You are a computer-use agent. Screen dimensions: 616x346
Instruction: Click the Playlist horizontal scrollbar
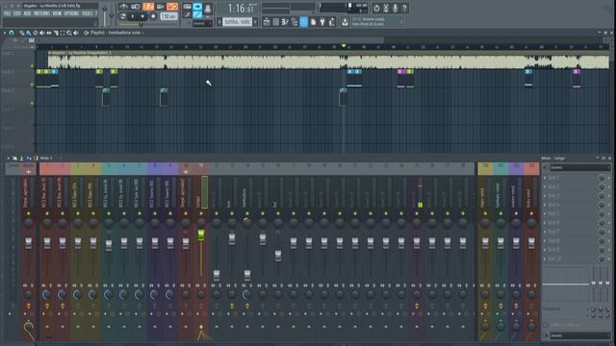[x=210, y=40]
